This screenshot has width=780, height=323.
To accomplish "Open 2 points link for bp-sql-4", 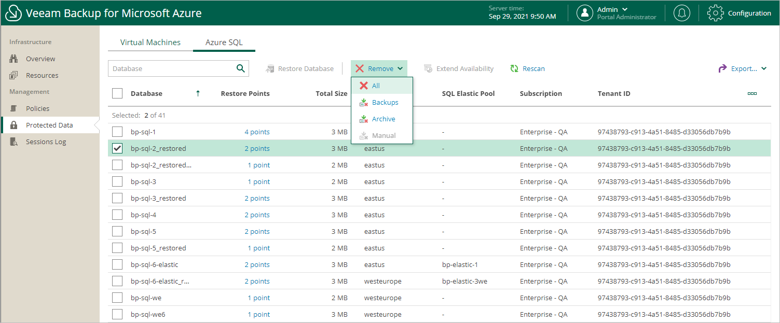I will point(257,215).
